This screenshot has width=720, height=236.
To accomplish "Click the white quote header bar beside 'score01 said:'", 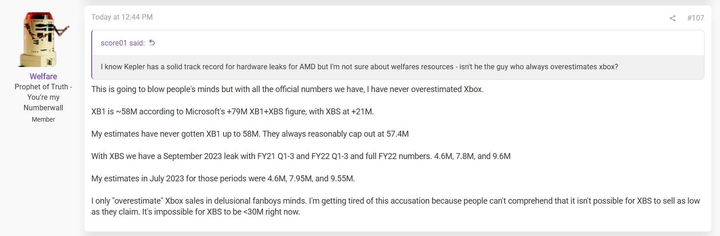I will click(x=429, y=43).
